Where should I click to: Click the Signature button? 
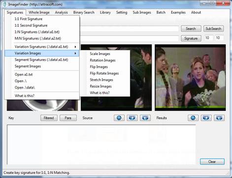click(x=191, y=38)
